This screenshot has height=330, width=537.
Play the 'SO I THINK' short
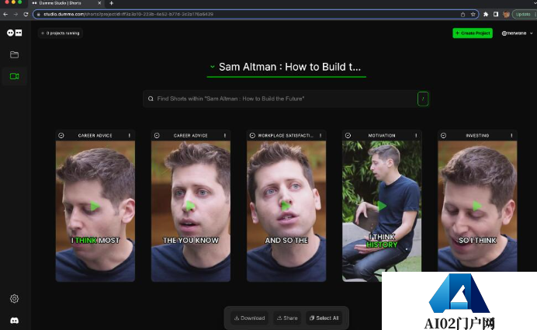[x=477, y=206]
